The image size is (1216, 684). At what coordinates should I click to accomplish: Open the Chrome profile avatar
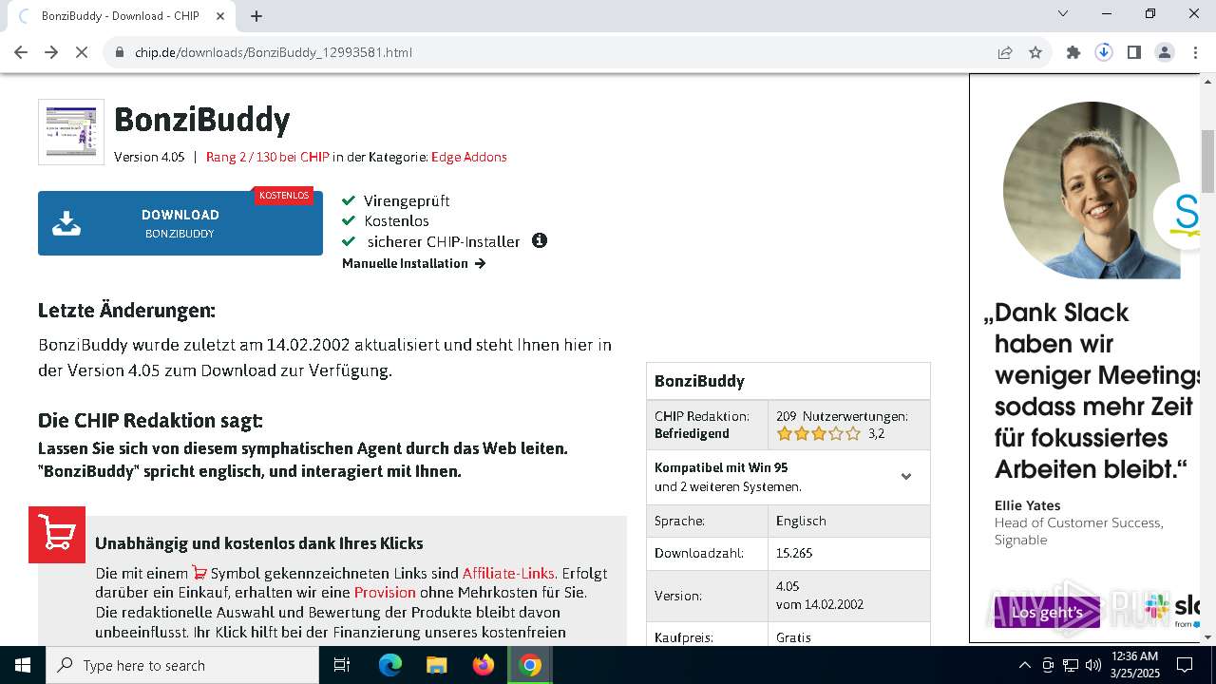click(1165, 52)
